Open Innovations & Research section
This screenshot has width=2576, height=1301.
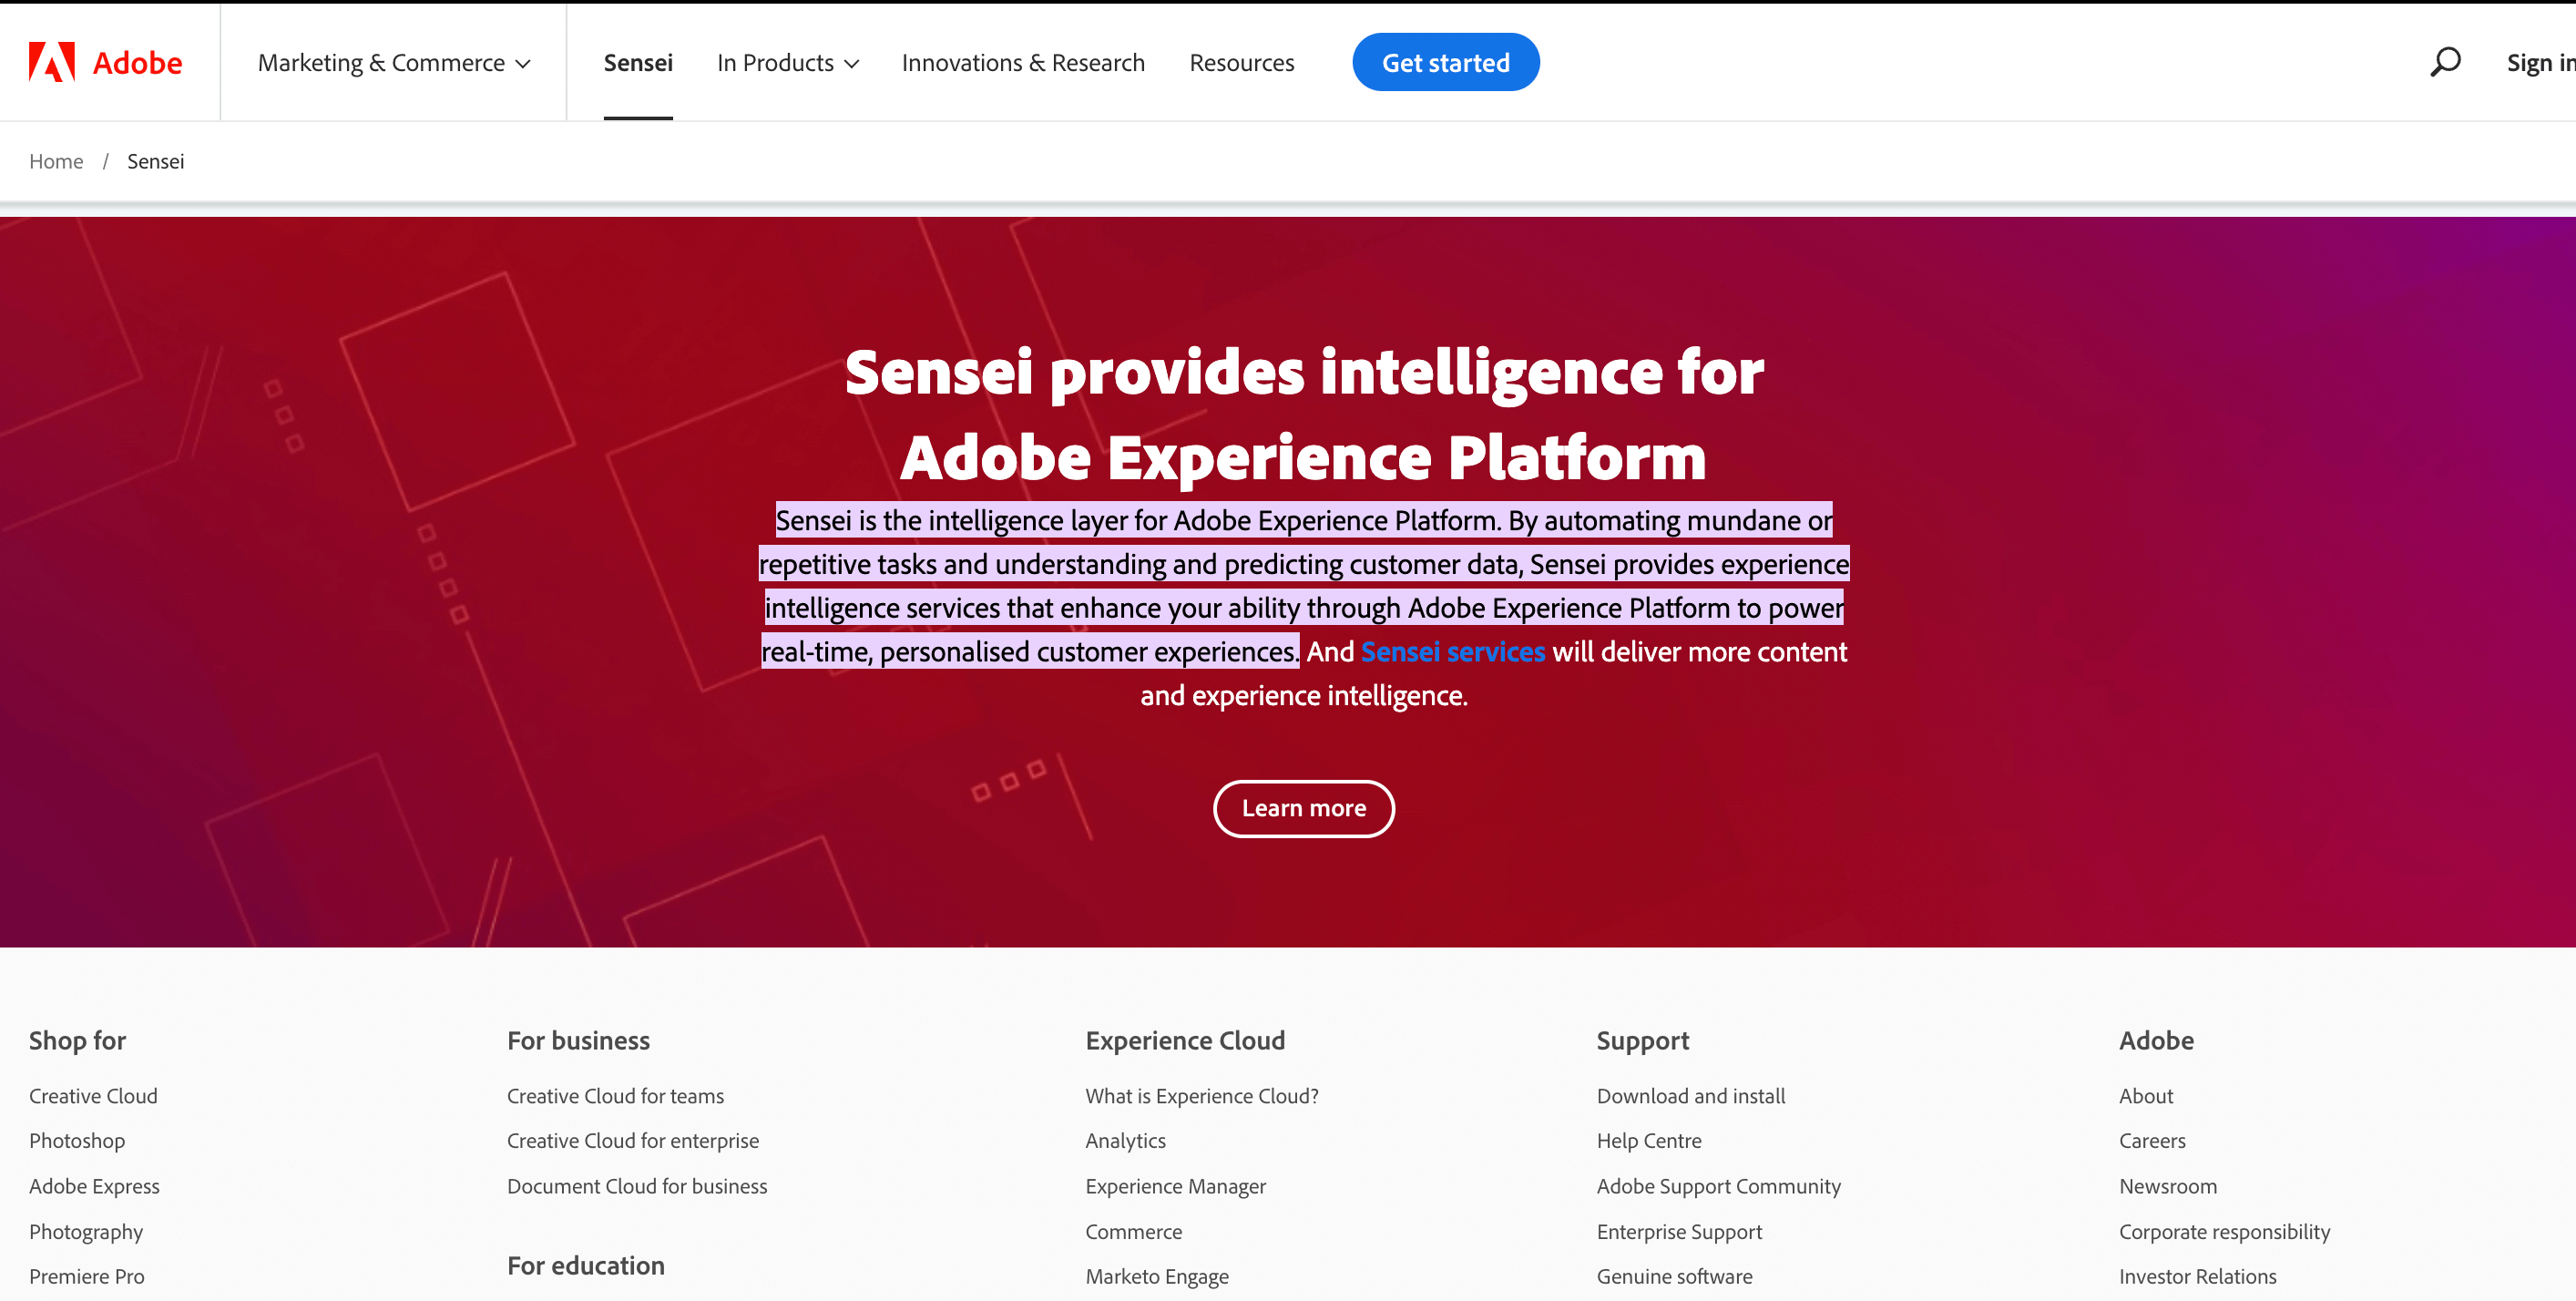click(1024, 63)
